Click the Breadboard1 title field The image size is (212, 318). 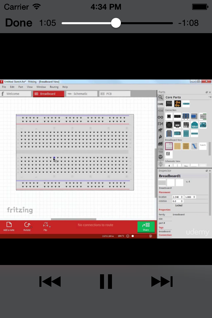point(183,176)
